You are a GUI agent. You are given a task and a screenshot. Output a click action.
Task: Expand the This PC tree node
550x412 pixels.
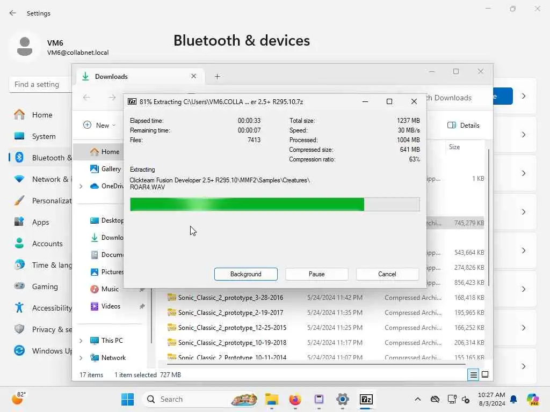point(81,341)
